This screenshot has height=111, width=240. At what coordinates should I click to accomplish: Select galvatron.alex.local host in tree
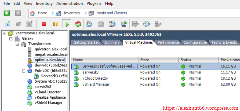[x=51, y=49]
